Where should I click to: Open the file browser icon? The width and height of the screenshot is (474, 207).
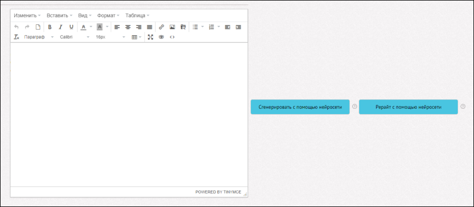(x=183, y=27)
